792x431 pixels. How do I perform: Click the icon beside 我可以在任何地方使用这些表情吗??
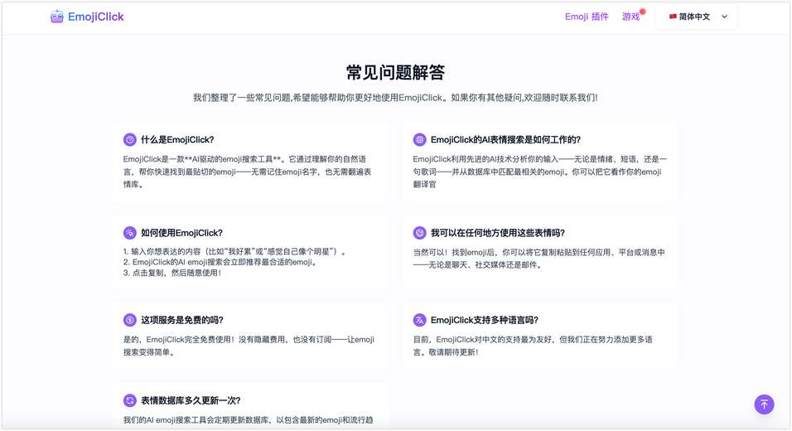pyautogui.click(x=420, y=233)
